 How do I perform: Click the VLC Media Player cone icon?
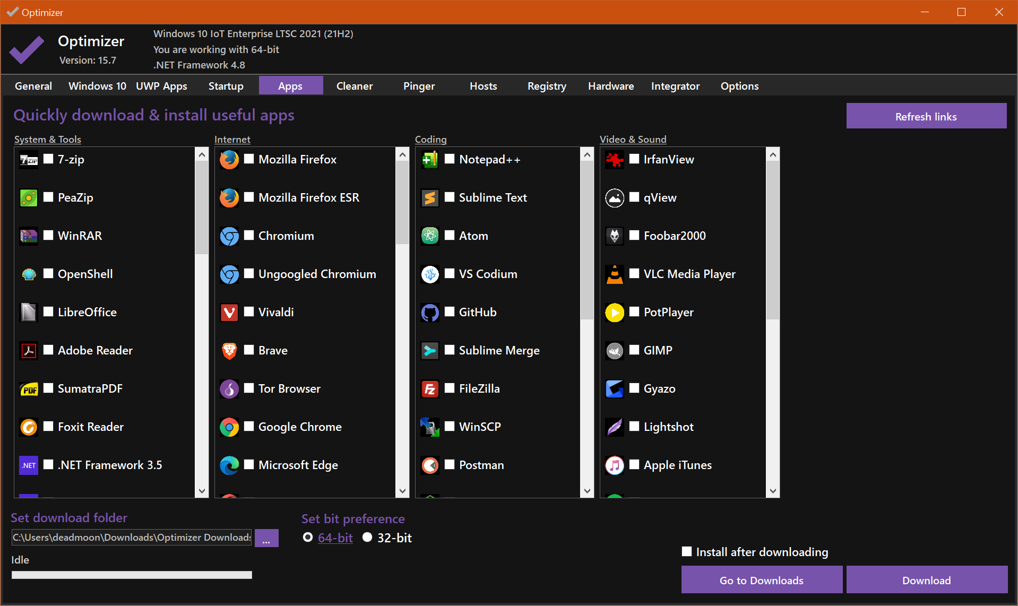point(615,274)
